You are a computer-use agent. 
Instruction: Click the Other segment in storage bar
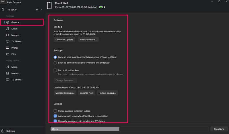click(85, 129)
